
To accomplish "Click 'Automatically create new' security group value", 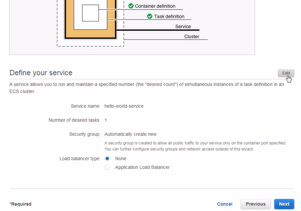I will point(130,134).
